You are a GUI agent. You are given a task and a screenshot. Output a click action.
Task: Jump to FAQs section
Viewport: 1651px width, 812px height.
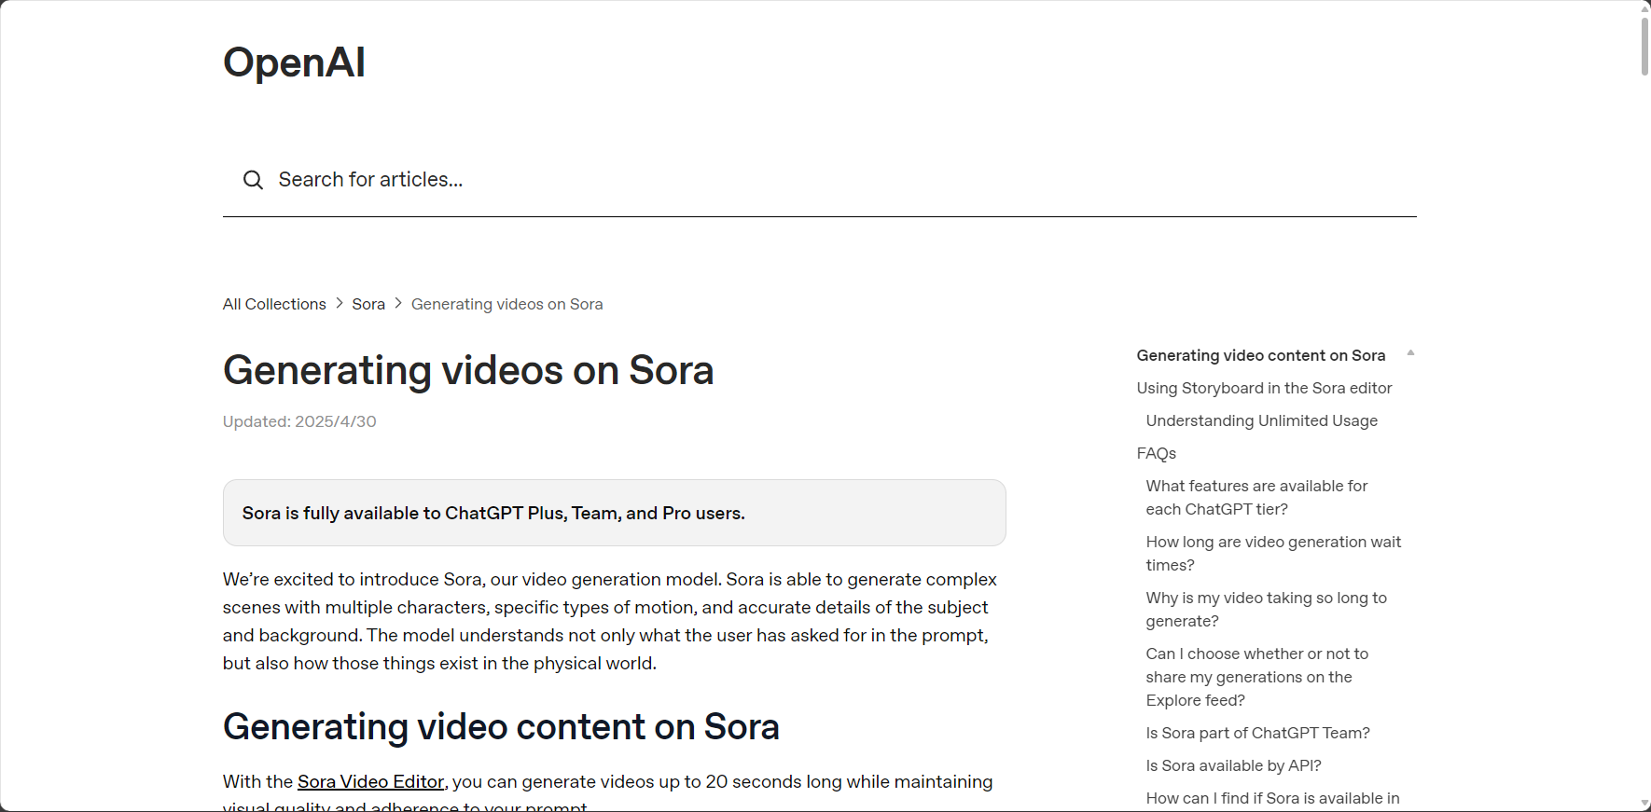point(1157,453)
